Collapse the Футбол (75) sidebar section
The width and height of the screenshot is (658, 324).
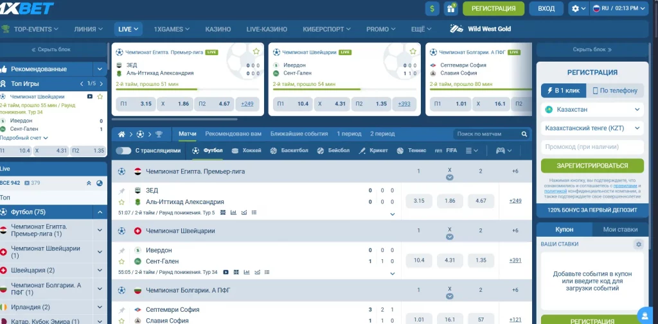tap(100, 212)
